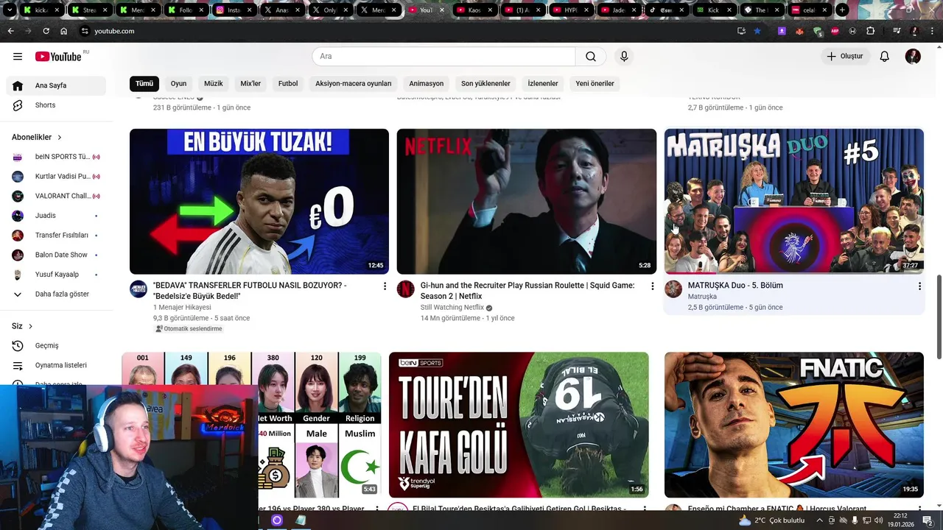Open Matruşka channel avatar

673,289
